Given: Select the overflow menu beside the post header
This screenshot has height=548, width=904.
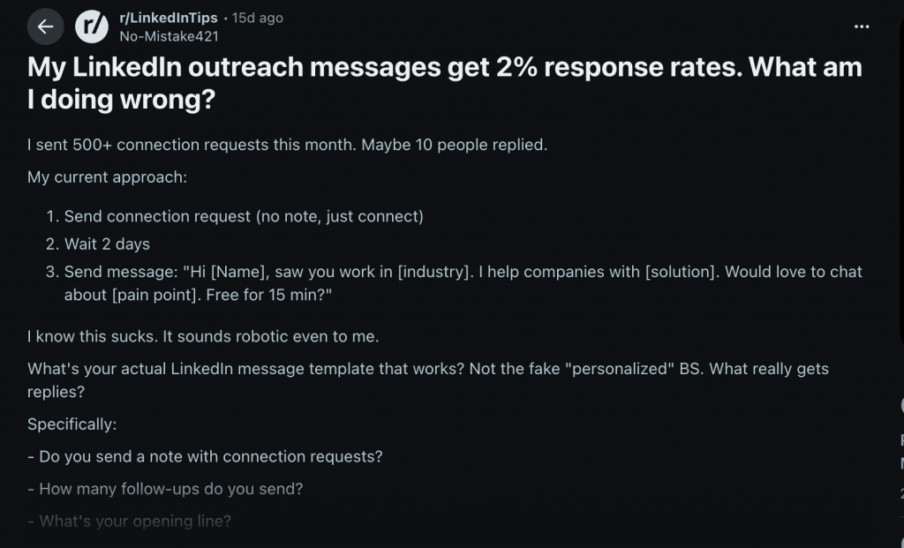Looking at the screenshot, I should tap(862, 26).
